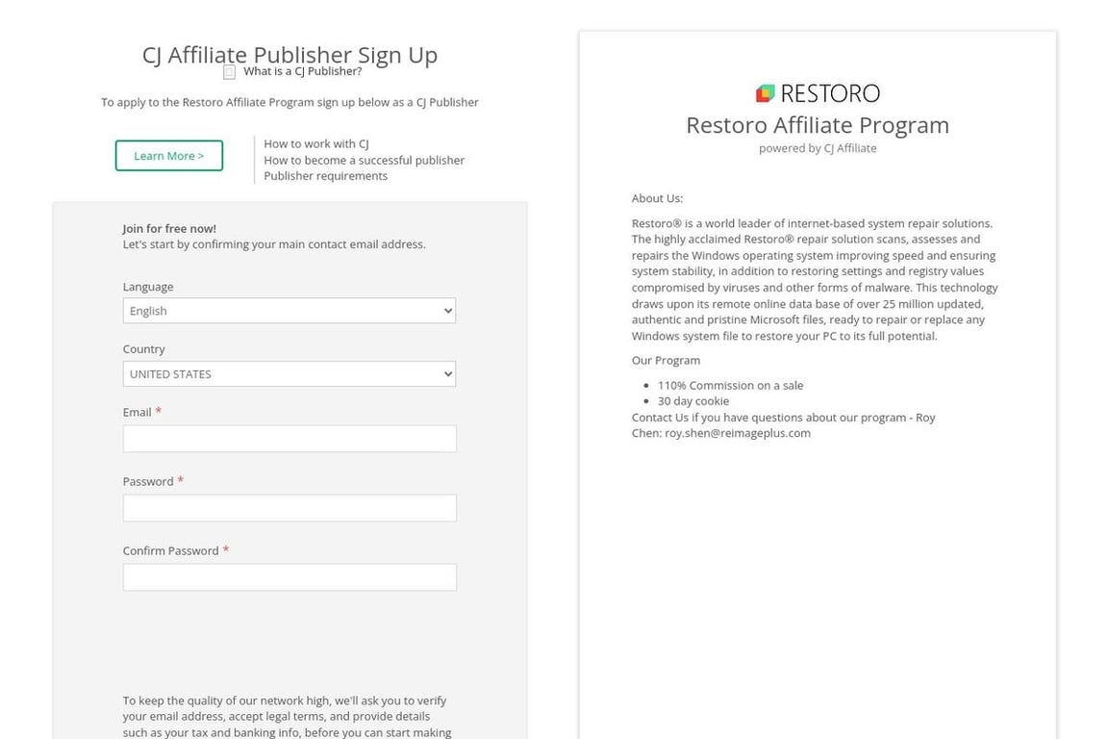
Task: Focus the Password input field
Action: coord(290,508)
